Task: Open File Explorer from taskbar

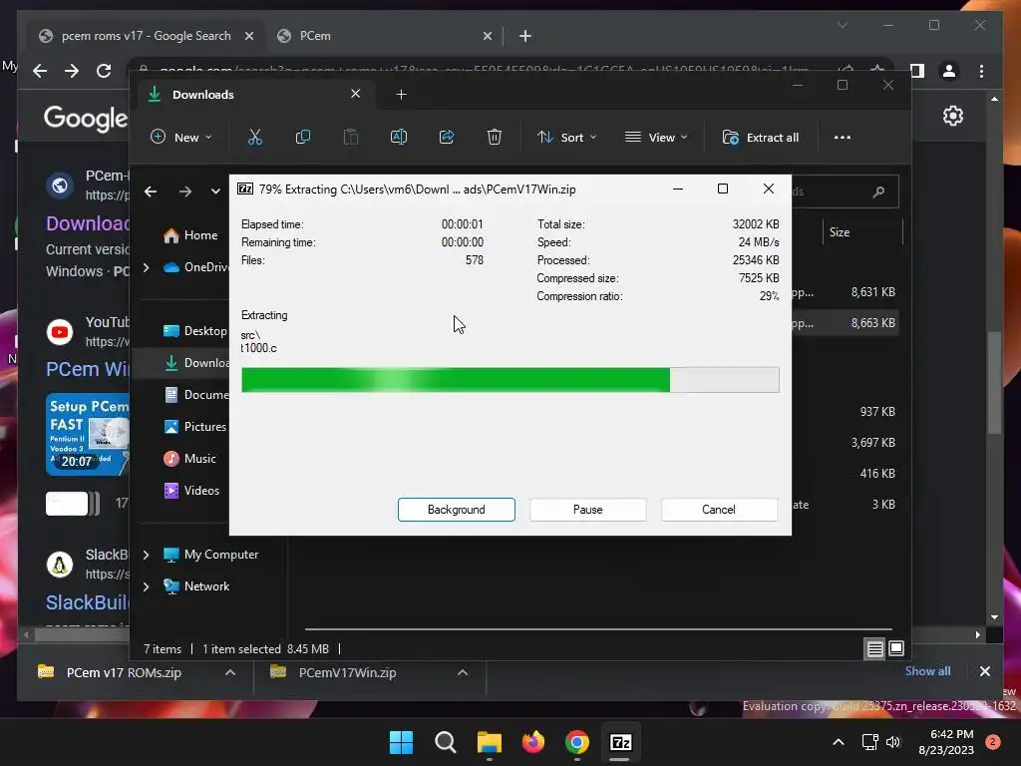Action: tap(489, 742)
